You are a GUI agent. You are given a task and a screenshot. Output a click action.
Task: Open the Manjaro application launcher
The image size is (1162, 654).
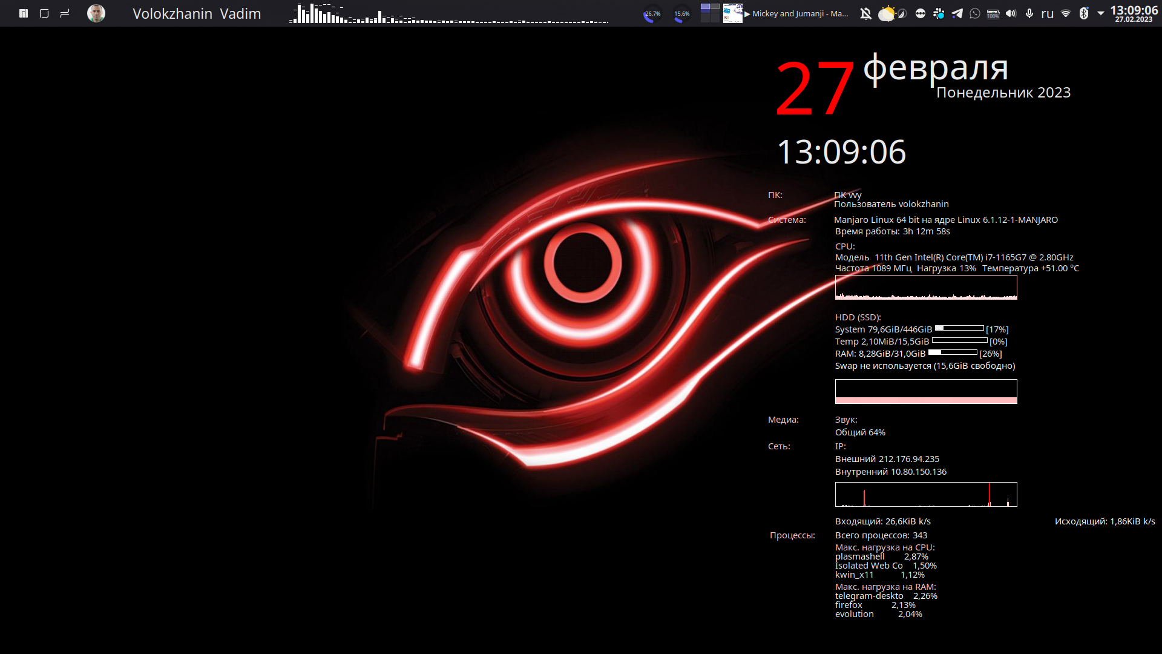[x=24, y=13]
